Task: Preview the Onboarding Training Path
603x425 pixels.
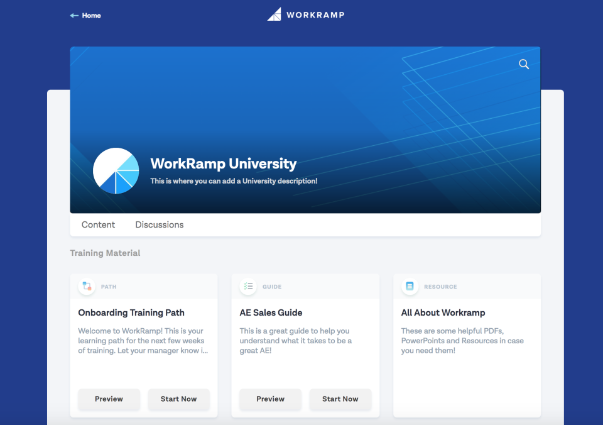Action: point(109,399)
